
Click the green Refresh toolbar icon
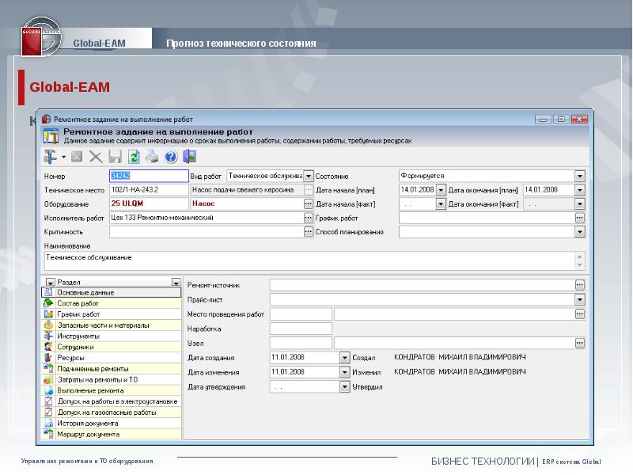point(134,157)
